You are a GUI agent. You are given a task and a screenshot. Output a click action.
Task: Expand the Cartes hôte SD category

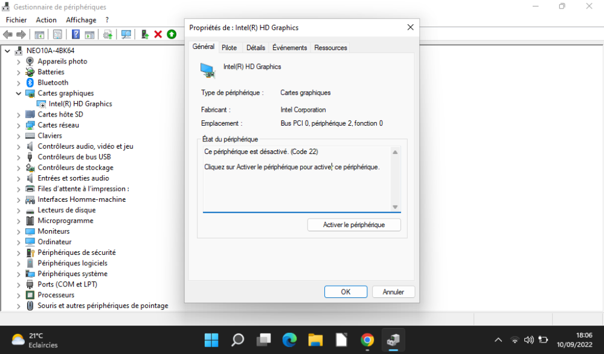19,114
